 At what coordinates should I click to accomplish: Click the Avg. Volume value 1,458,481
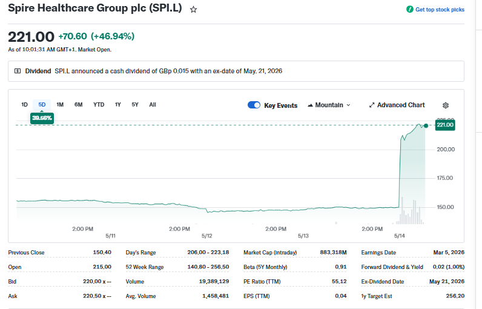pyautogui.click(x=216, y=296)
